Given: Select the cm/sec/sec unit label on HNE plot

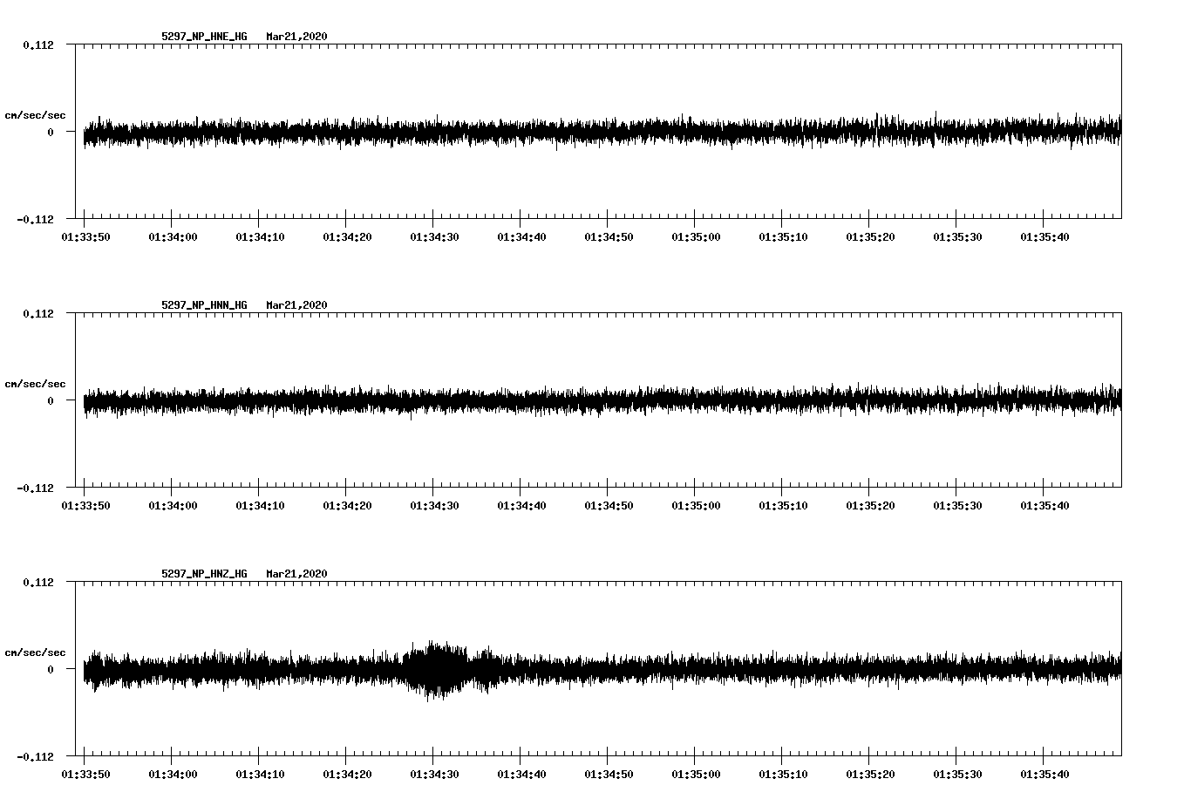Looking at the screenshot, I should point(35,116).
